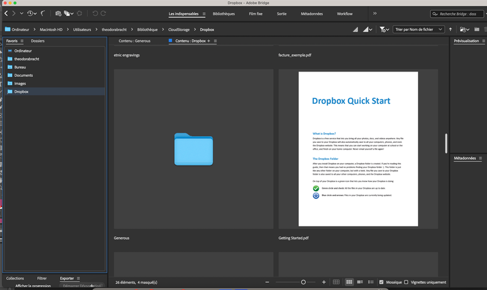
Task: Create a new folder icon
Action: pyautogui.click(x=477, y=29)
